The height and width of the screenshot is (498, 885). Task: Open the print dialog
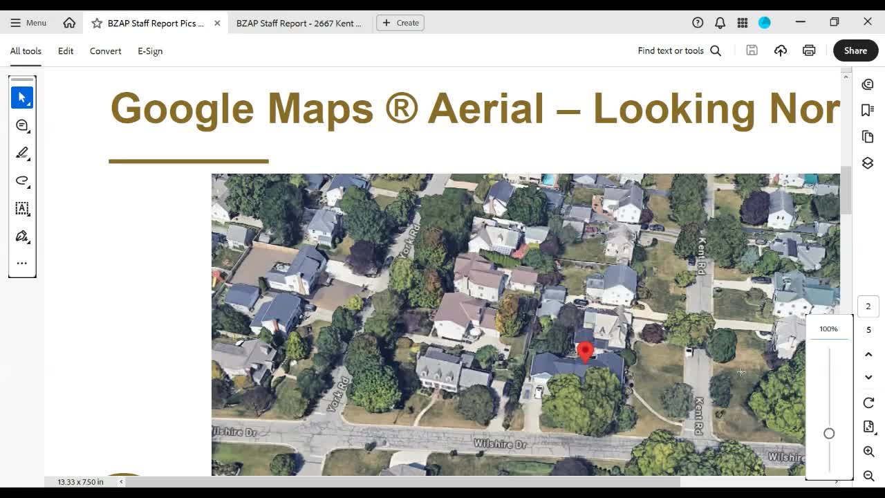click(x=808, y=50)
